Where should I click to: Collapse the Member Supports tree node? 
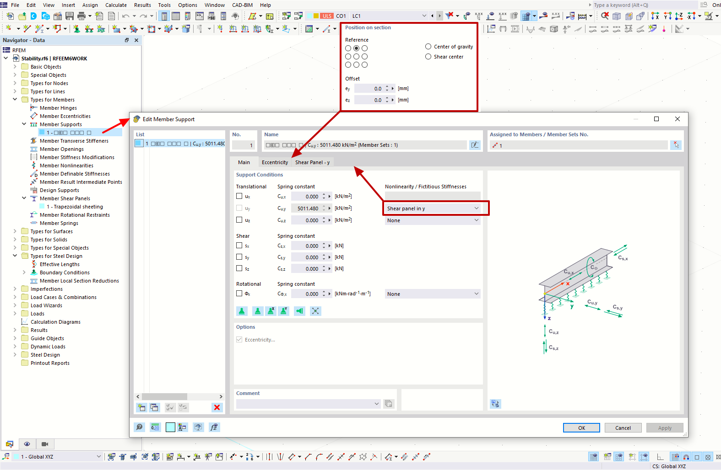click(24, 124)
